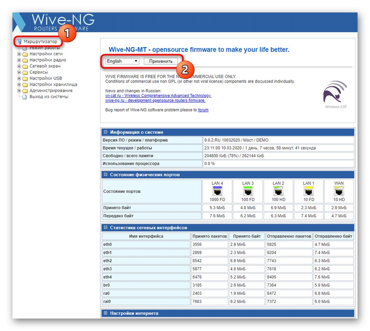370x331 pixels.
Task: Click the Принято байт row label
Action: (x=117, y=208)
